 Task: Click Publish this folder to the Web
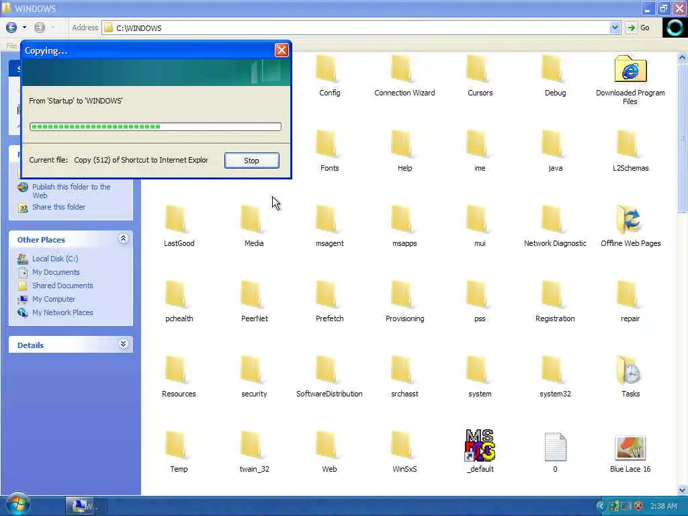click(x=71, y=191)
